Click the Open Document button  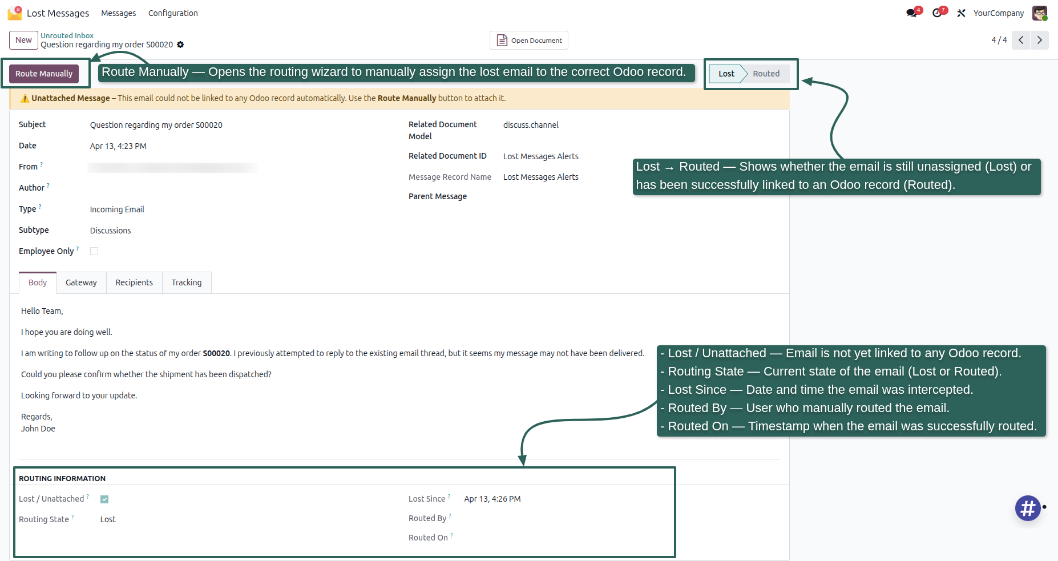529,40
